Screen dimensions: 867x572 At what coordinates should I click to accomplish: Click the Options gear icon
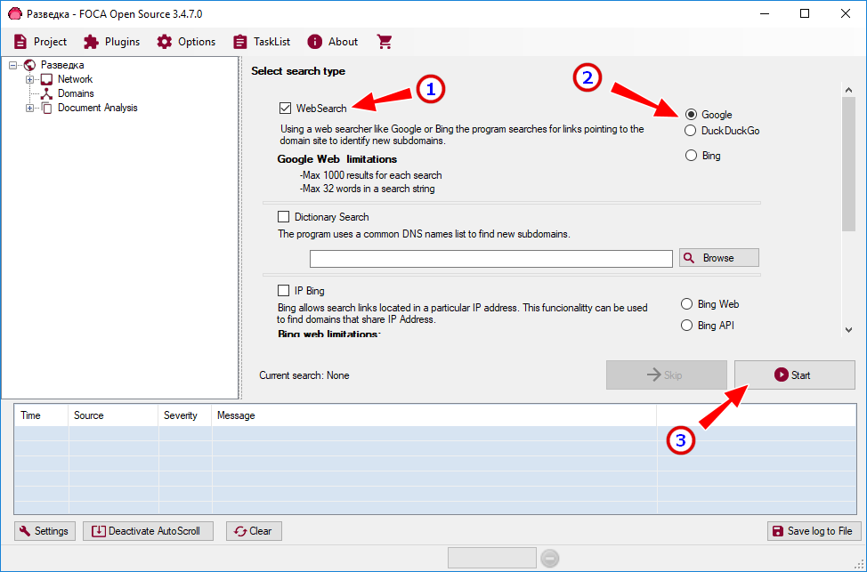164,42
